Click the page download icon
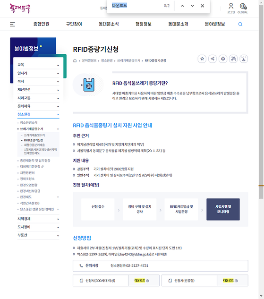Image resolution: width=264 pixels, height=299 pixels. click(244, 59)
